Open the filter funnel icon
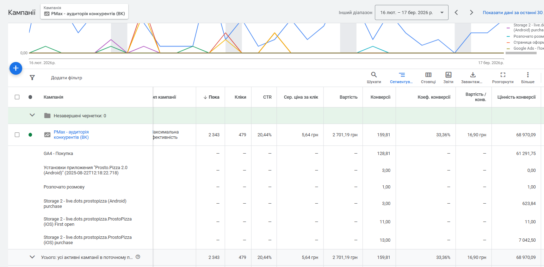Screen dimensions: 544x267 (32, 77)
